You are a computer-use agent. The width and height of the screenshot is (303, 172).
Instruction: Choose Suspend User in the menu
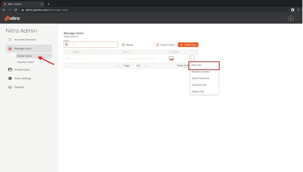click(x=204, y=85)
